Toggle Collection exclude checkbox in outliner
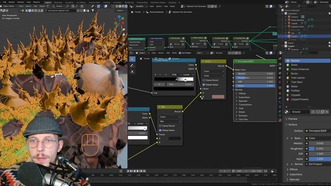 pos(329,13)
